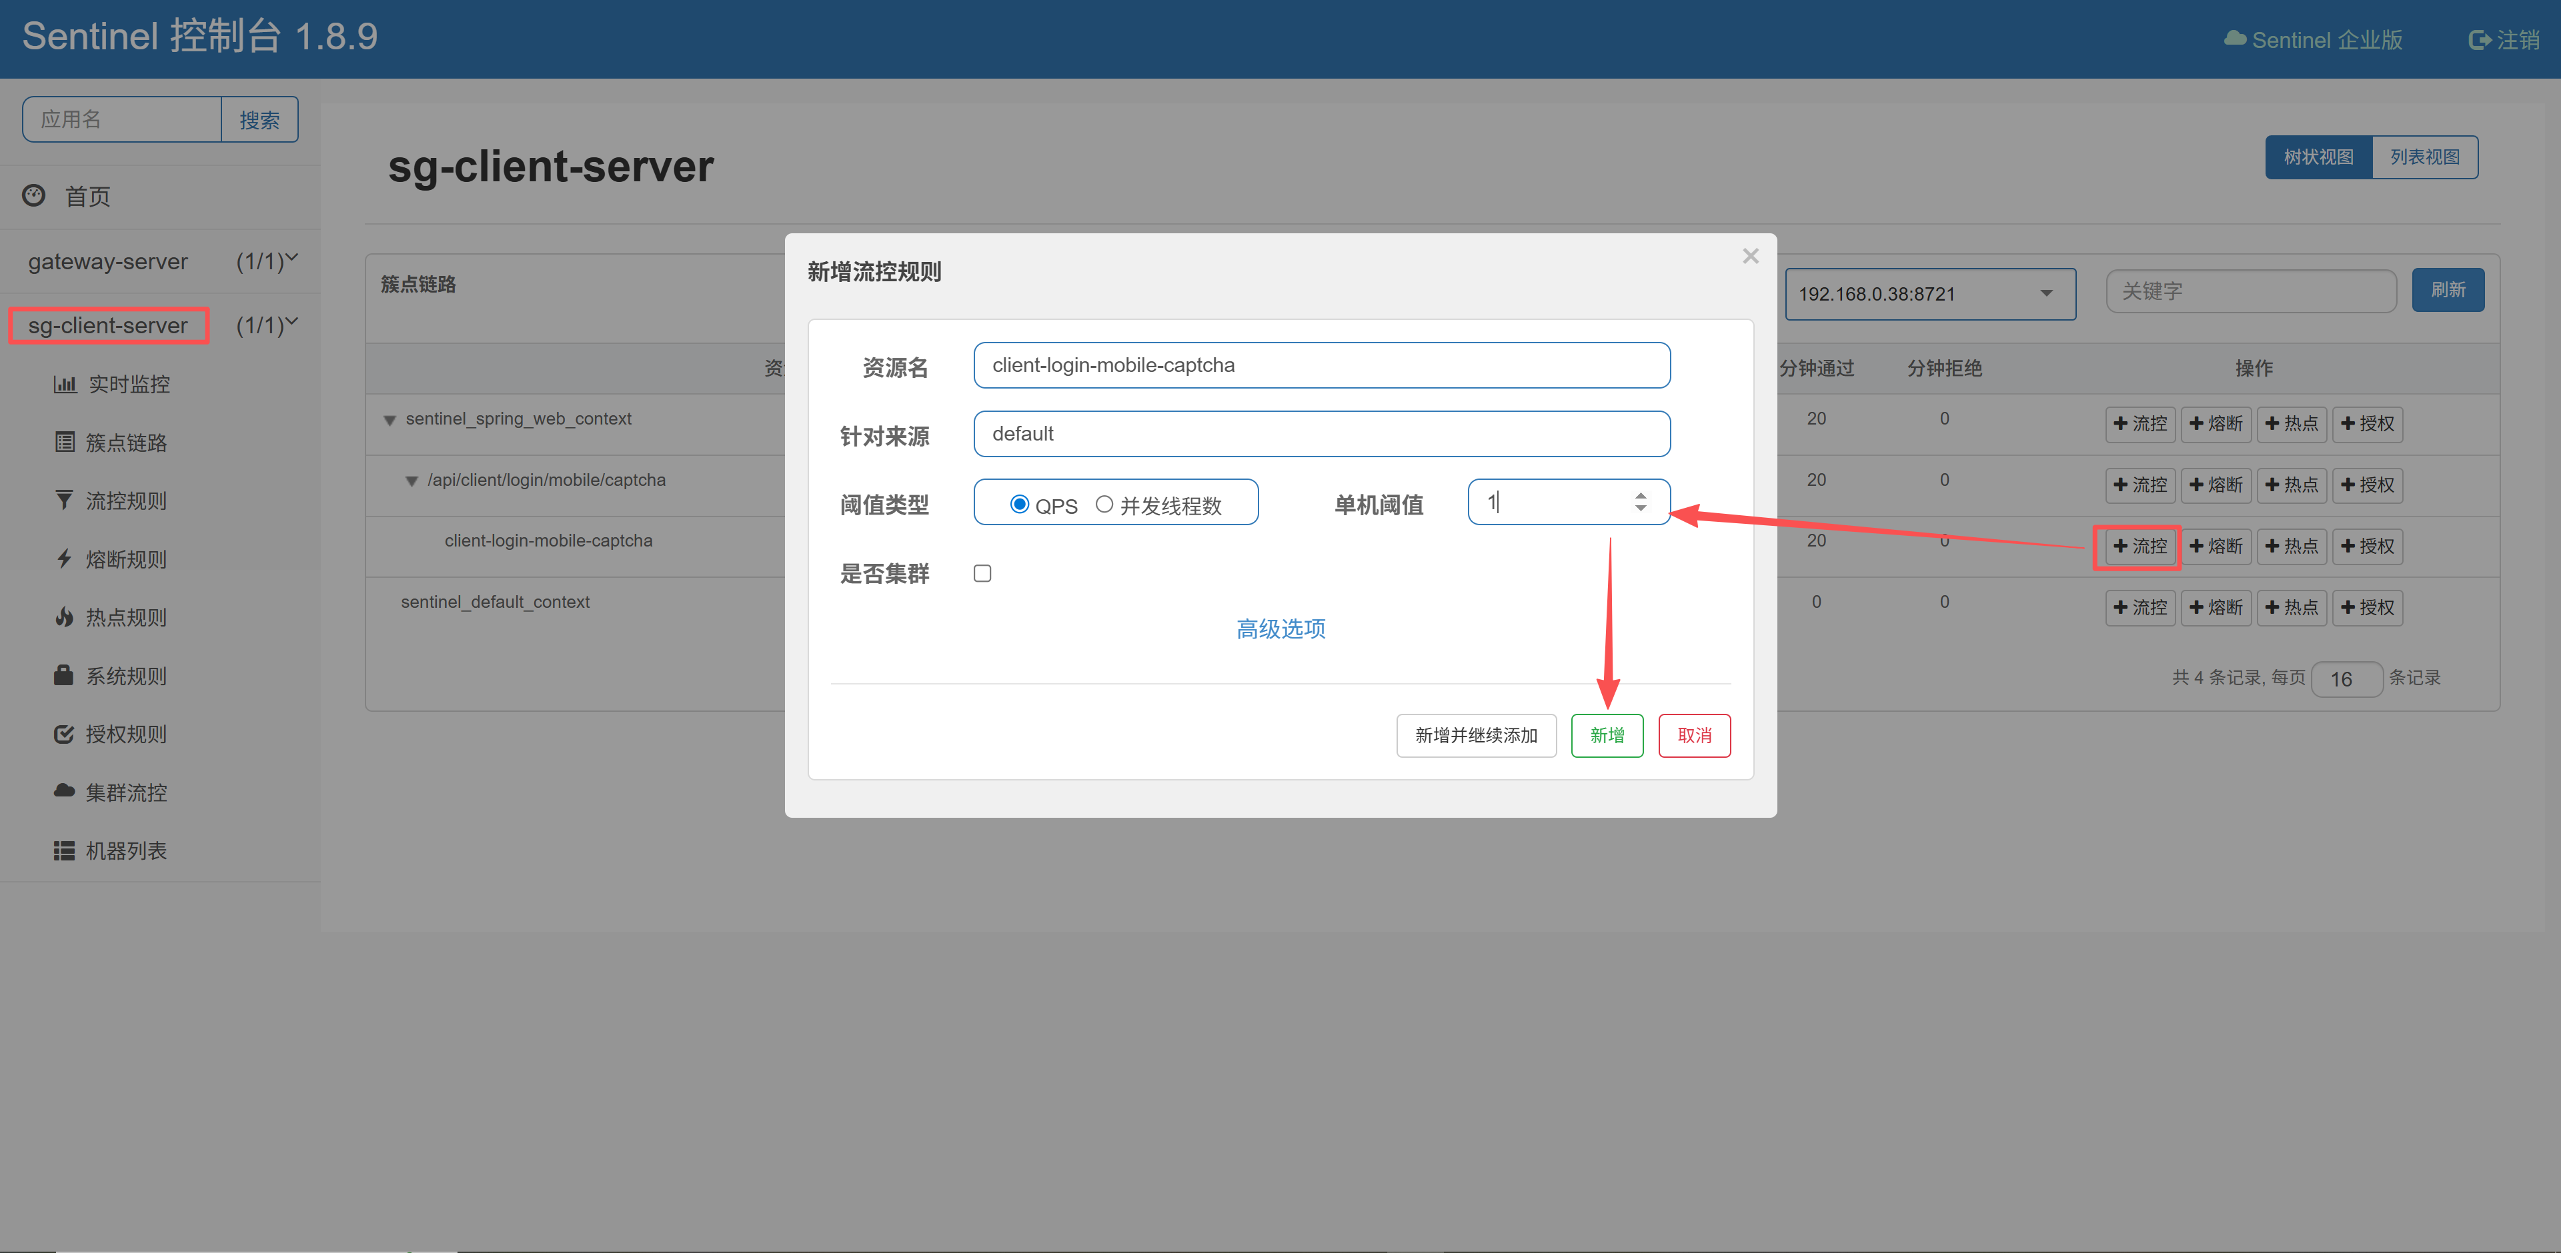Enable the cluster mode checkbox
The height and width of the screenshot is (1253, 2561).
(x=982, y=573)
